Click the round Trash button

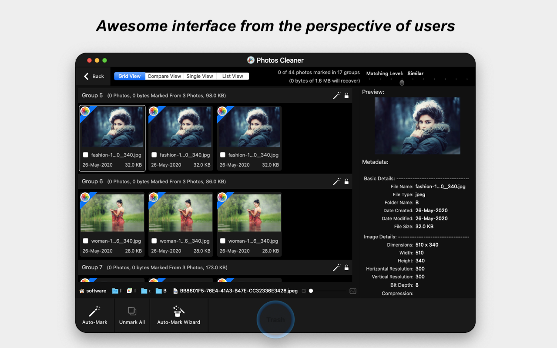click(275, 320)
